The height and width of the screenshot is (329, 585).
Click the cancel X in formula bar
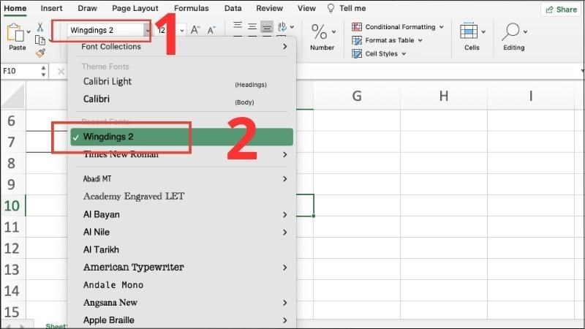pos(61,71)
